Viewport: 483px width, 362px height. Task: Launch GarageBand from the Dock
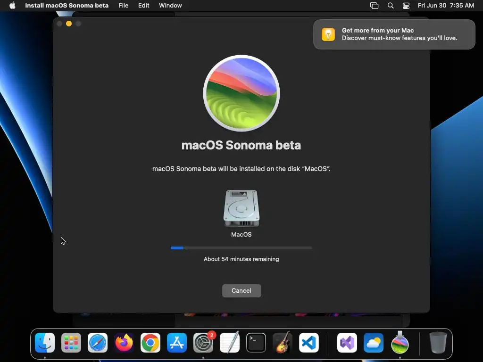coord(283,343)
